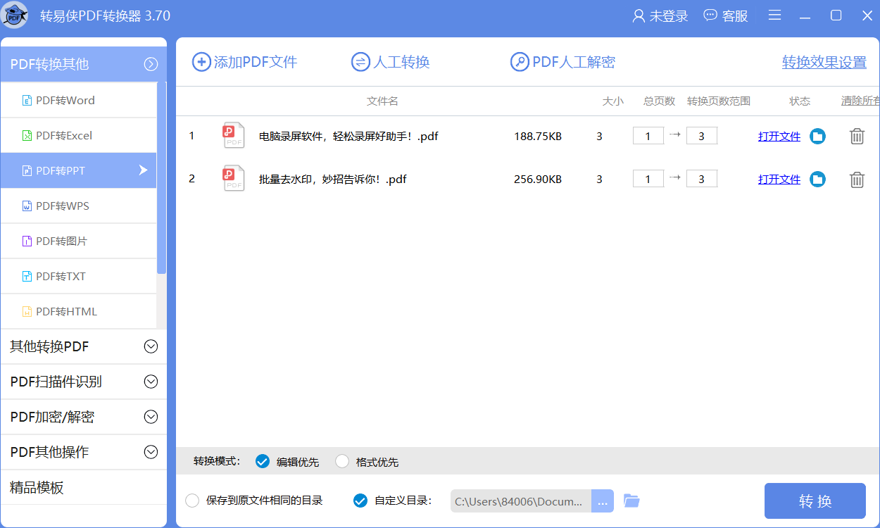Choose 保存到原文件相同的目录 option
The height and width of the screenshot is (528, 880).
[192, 501]
